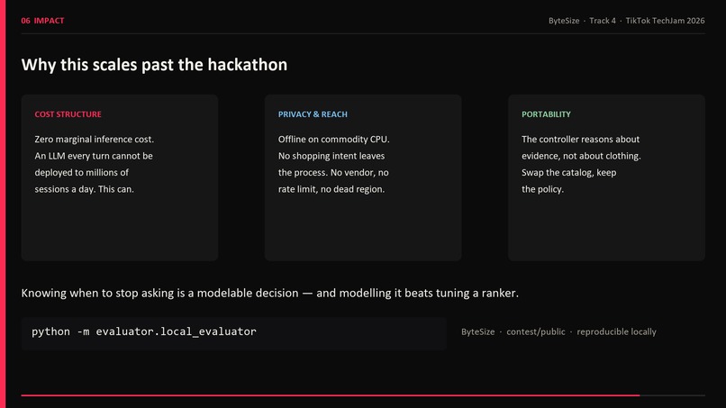Click the text 'Zero marginal inference cost.'
726x408 pixels.
tap(94, 139)
